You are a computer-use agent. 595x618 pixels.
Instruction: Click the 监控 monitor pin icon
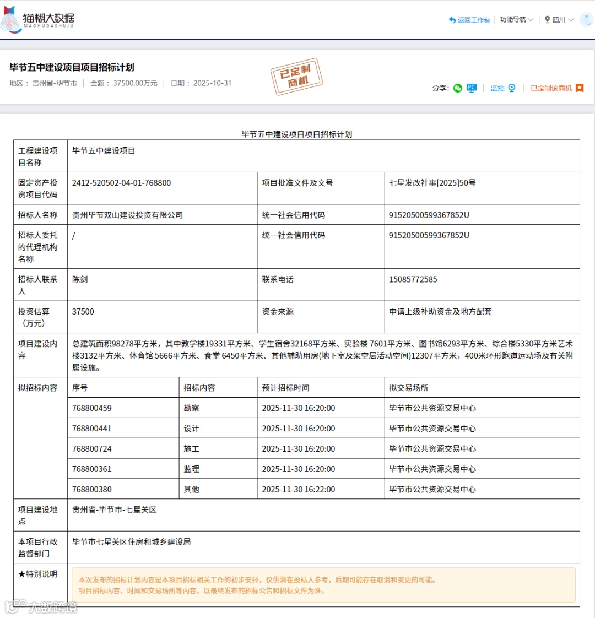(512, 88)
